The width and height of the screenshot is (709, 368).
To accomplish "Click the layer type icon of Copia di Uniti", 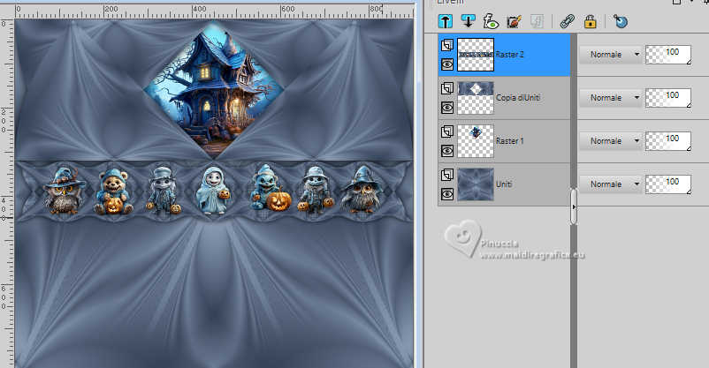I will (447, 88).
